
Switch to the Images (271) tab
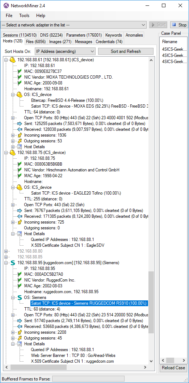[60, 42]
